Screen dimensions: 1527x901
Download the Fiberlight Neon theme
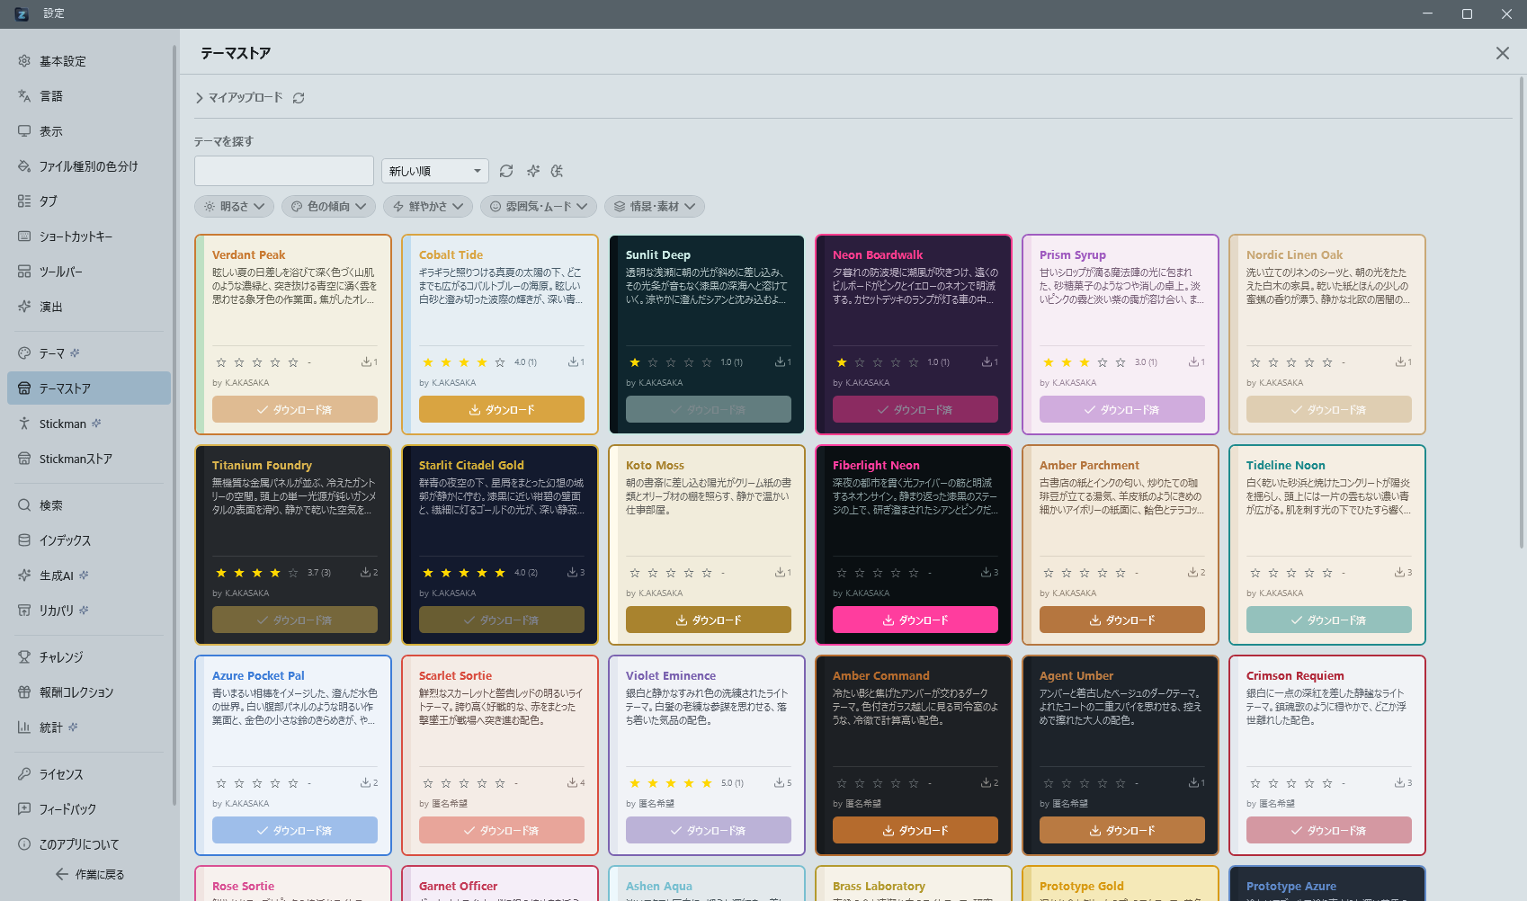(x=915, y=620)
